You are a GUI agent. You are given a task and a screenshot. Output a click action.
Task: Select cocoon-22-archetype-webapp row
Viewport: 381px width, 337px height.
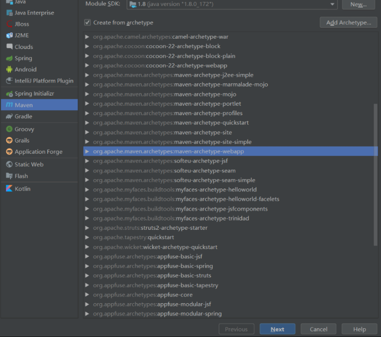pyautogui.click(x=230, y=66)
